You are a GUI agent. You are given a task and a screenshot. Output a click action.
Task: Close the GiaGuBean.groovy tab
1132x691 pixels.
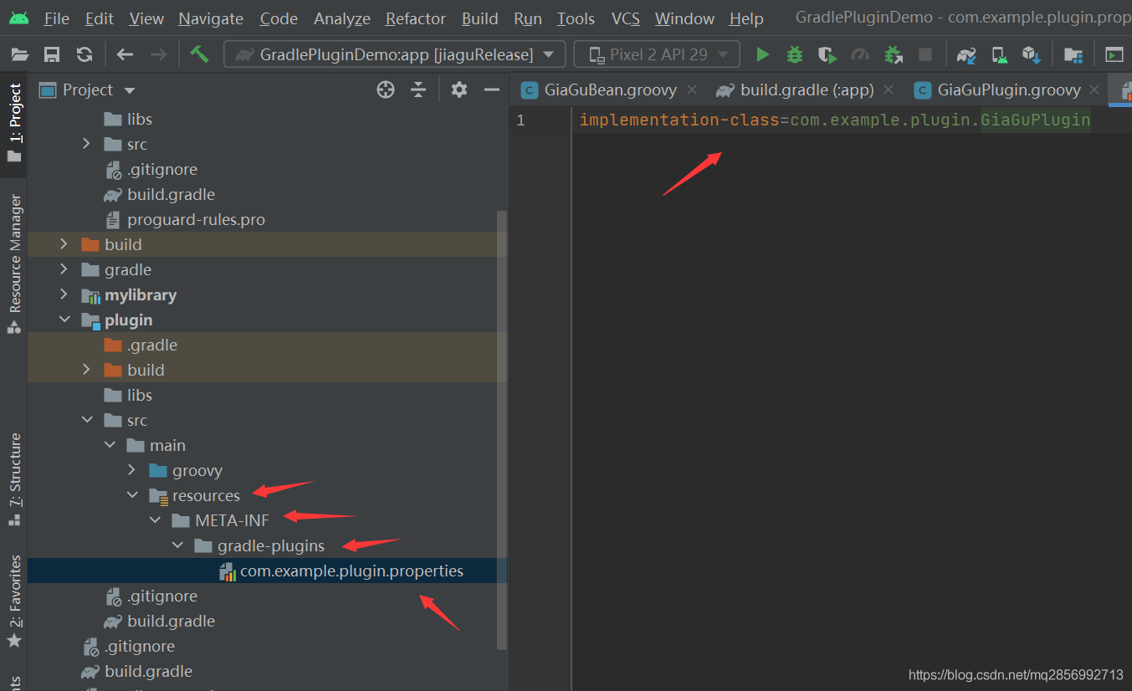(x=692, y=90)
